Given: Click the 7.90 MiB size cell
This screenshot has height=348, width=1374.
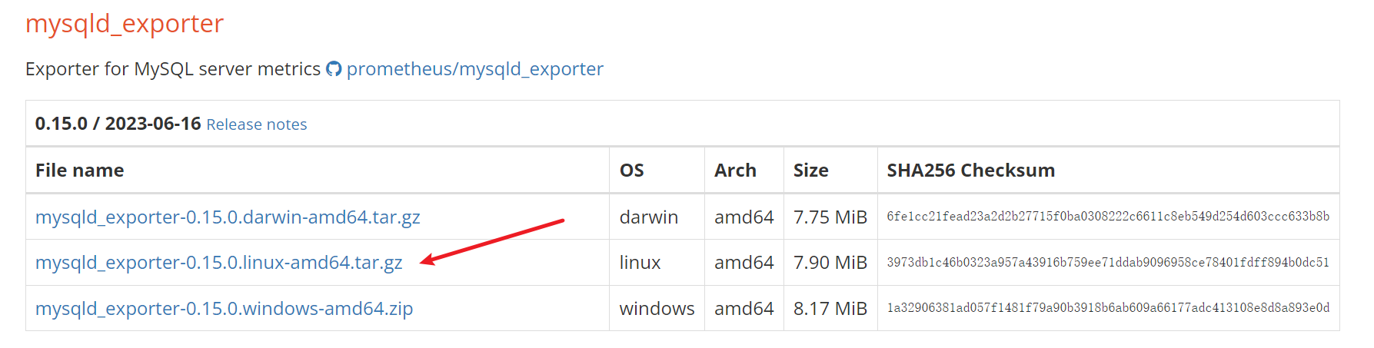Looking at the screenshot, I should [x=830, y=263].
